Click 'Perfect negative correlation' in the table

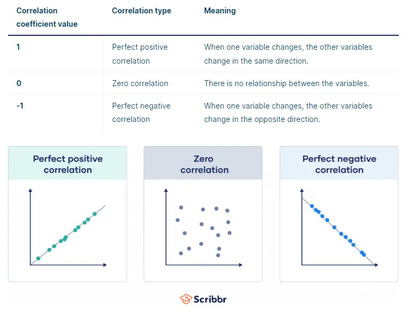pos(141,112)
